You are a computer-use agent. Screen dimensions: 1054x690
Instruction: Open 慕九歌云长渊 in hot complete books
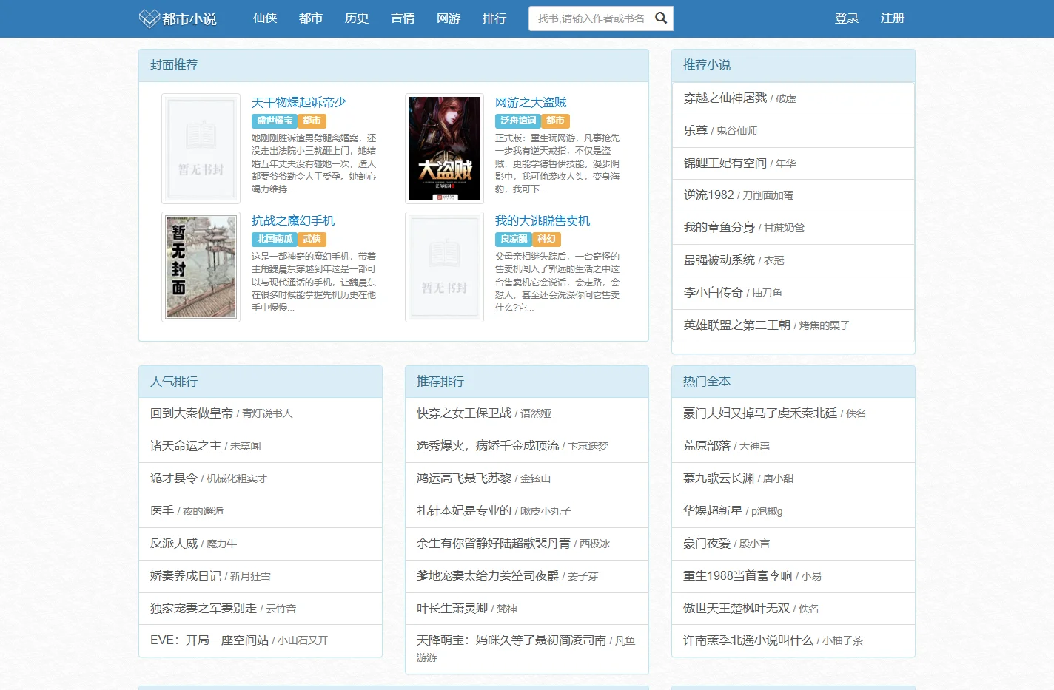[719, 478]
